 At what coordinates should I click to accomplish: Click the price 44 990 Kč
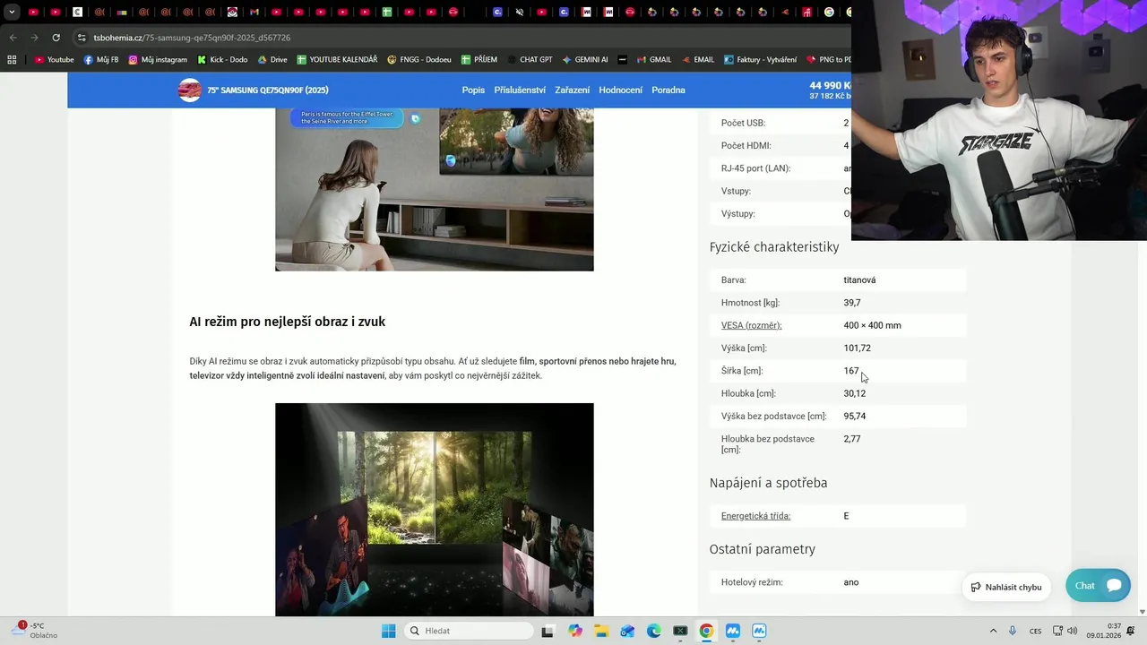click(x=829, y=85)
